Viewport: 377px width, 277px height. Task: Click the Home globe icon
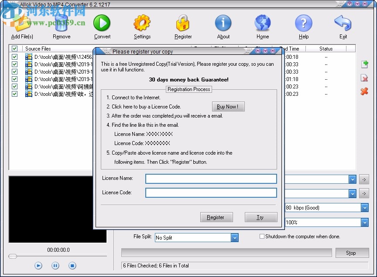click(262, 24)
